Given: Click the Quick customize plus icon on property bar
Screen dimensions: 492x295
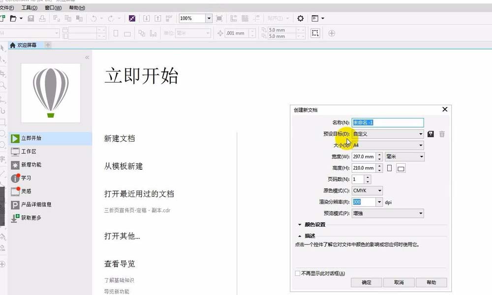Looking at the screenshot, I should [x=332, y=33].
